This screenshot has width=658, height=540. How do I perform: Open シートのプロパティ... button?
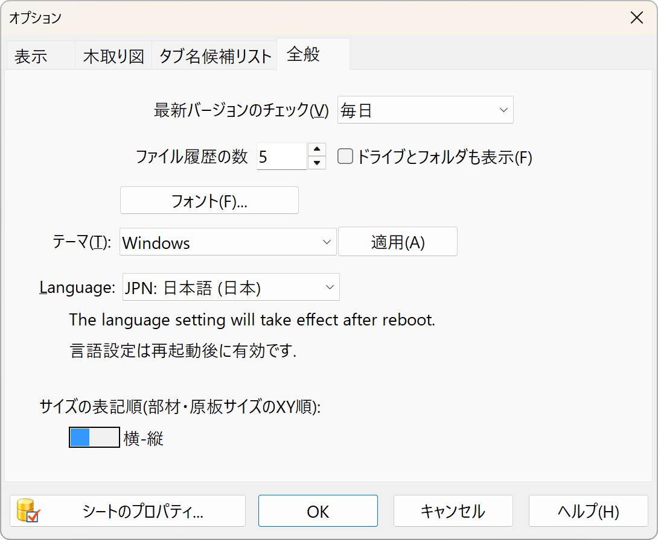click(142, 512)
